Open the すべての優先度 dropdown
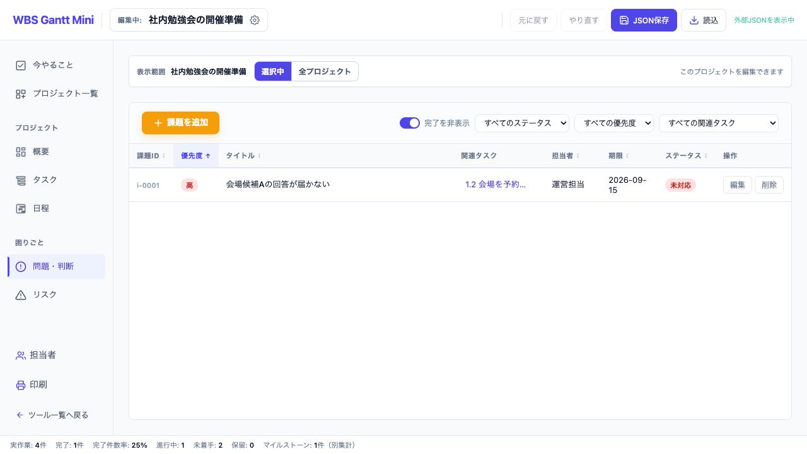This screenshot has width=807, height=454. point(614,123)
